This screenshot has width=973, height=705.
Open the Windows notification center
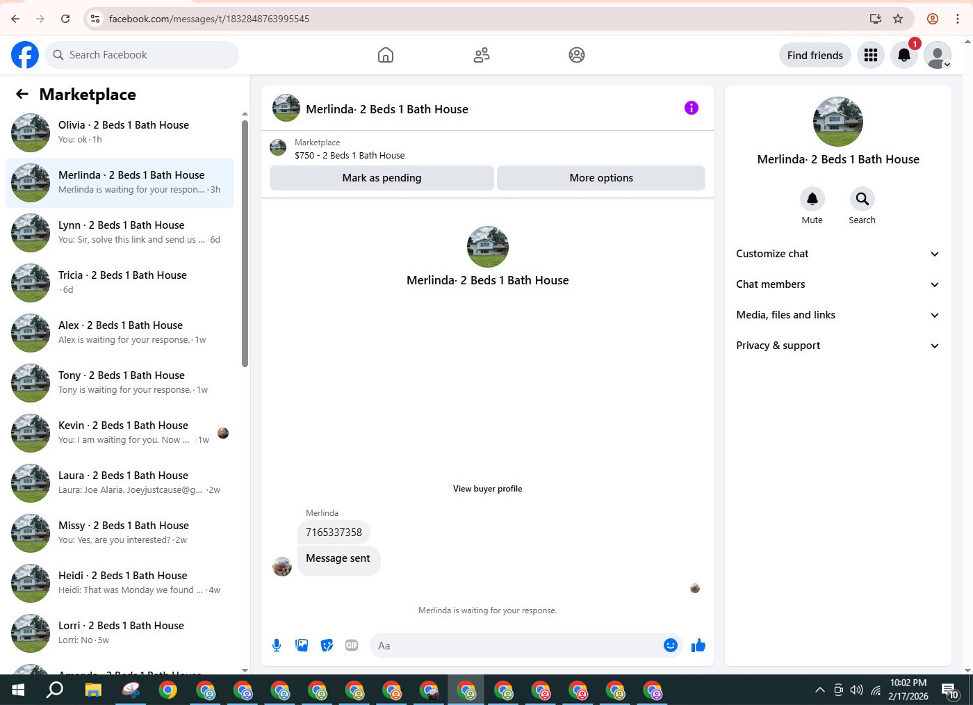click(950, 690)
